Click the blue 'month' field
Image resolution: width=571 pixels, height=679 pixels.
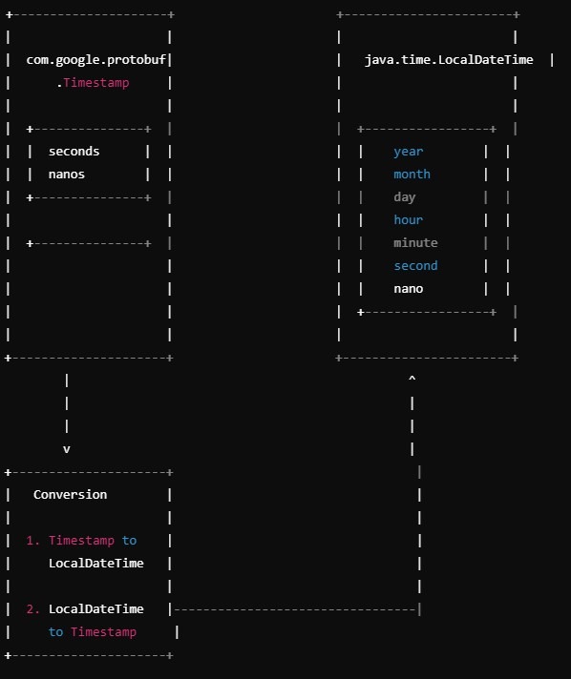pyautogui.click(x=412, y=175)
